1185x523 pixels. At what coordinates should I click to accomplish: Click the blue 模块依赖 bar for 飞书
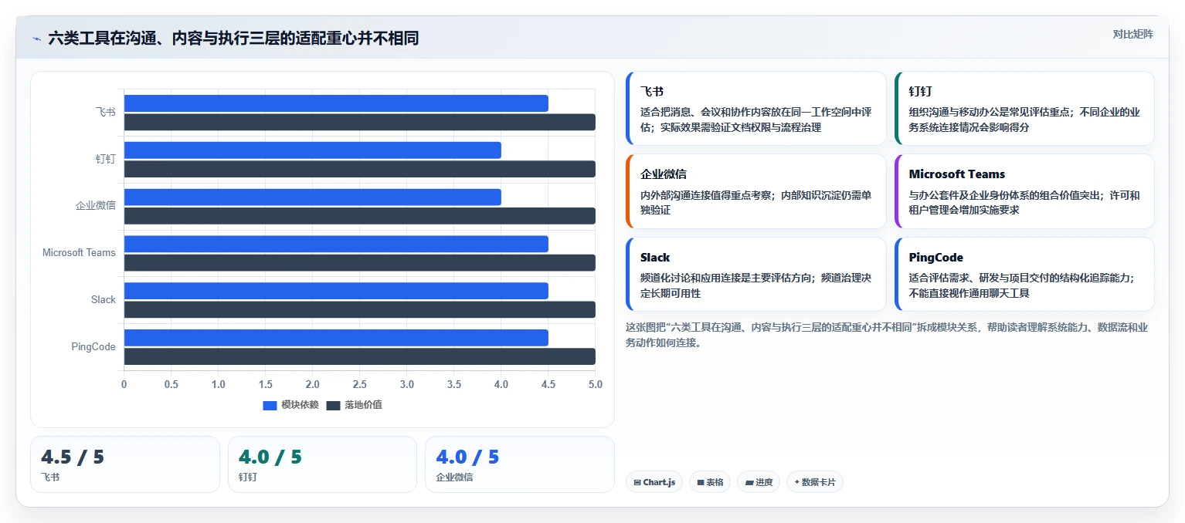point(336,103)
